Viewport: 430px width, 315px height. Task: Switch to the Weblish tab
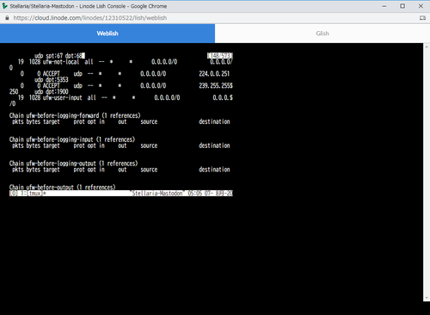(x=107, y=34)
